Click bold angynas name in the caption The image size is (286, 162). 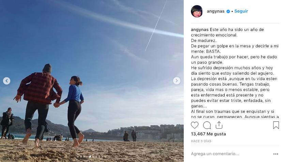(199, 30)
